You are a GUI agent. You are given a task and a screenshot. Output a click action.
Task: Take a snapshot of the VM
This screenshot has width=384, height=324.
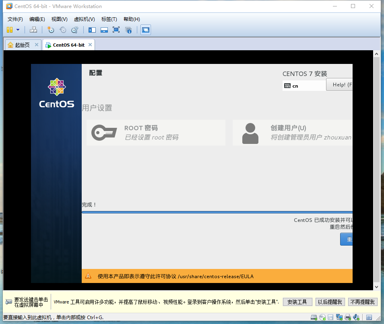51,30
